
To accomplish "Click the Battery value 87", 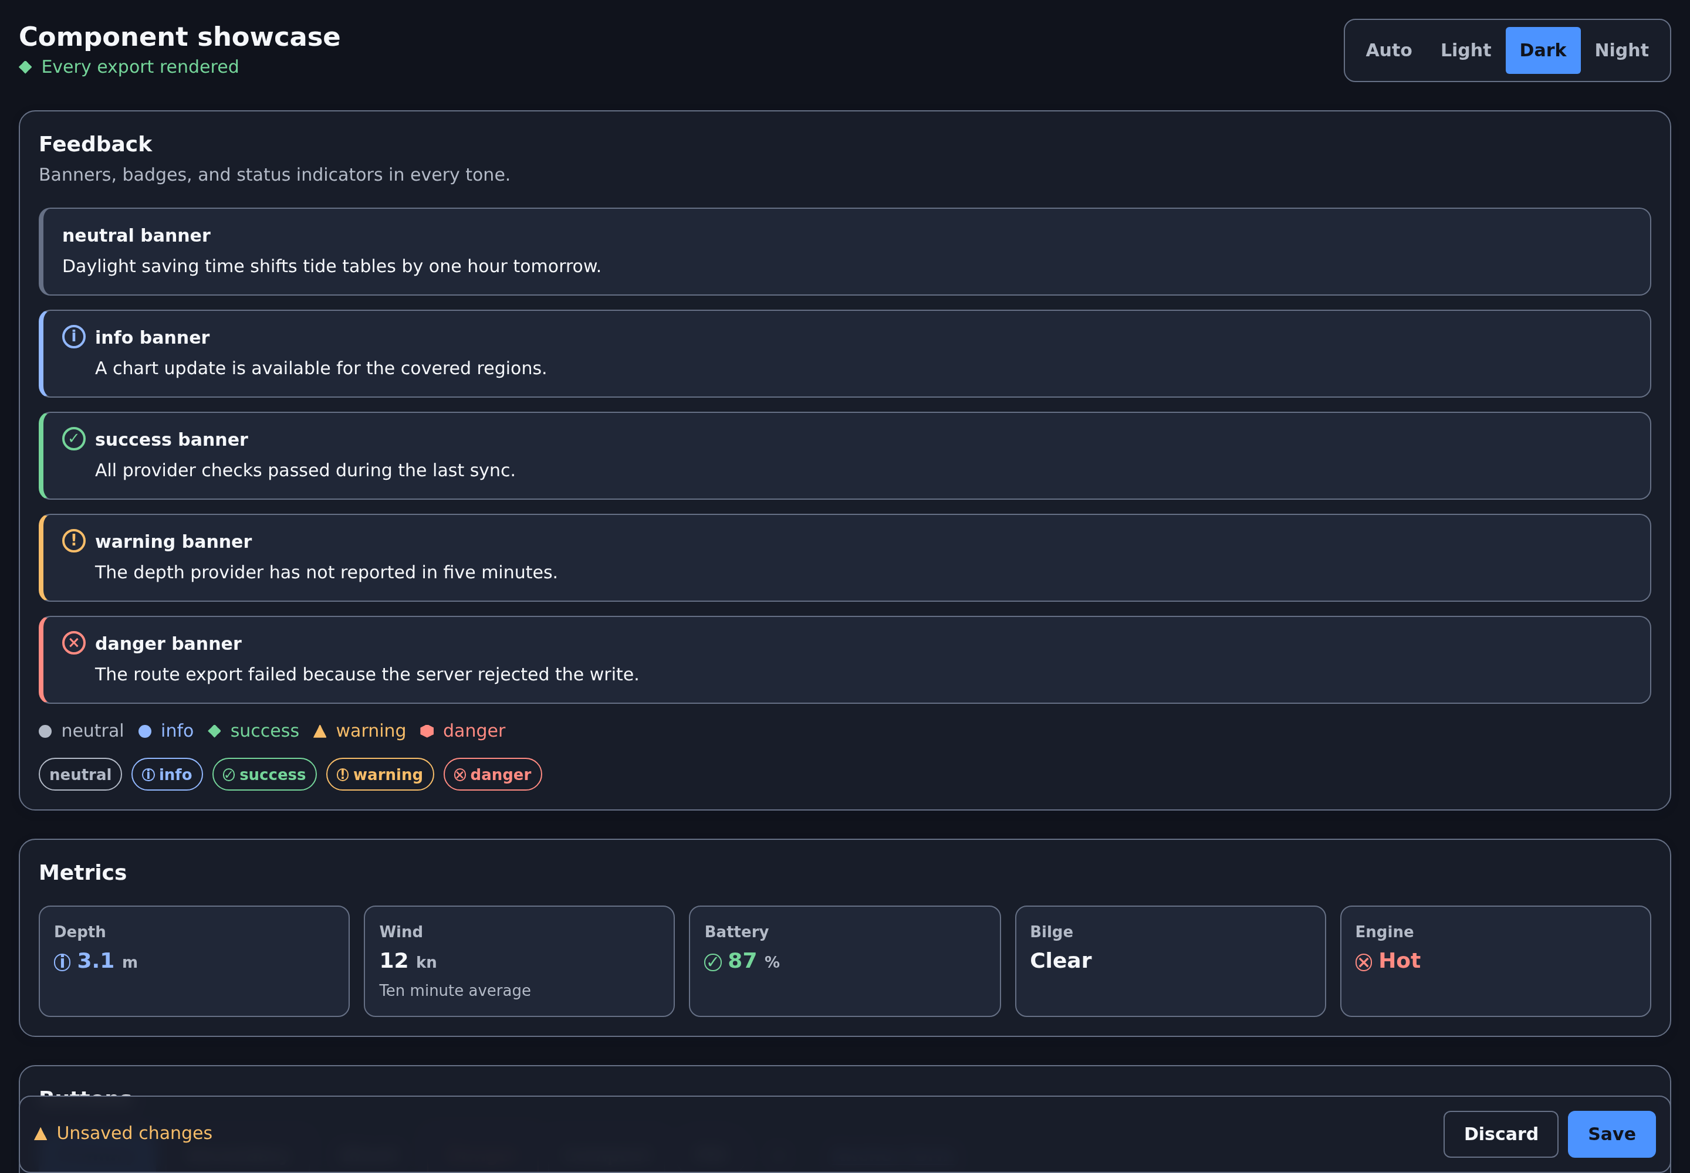I will coord(742,961).
